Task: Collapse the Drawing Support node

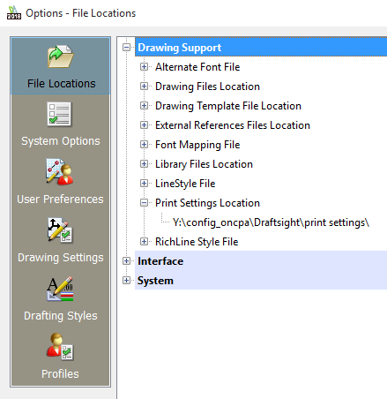Action: tap(126, 48)
